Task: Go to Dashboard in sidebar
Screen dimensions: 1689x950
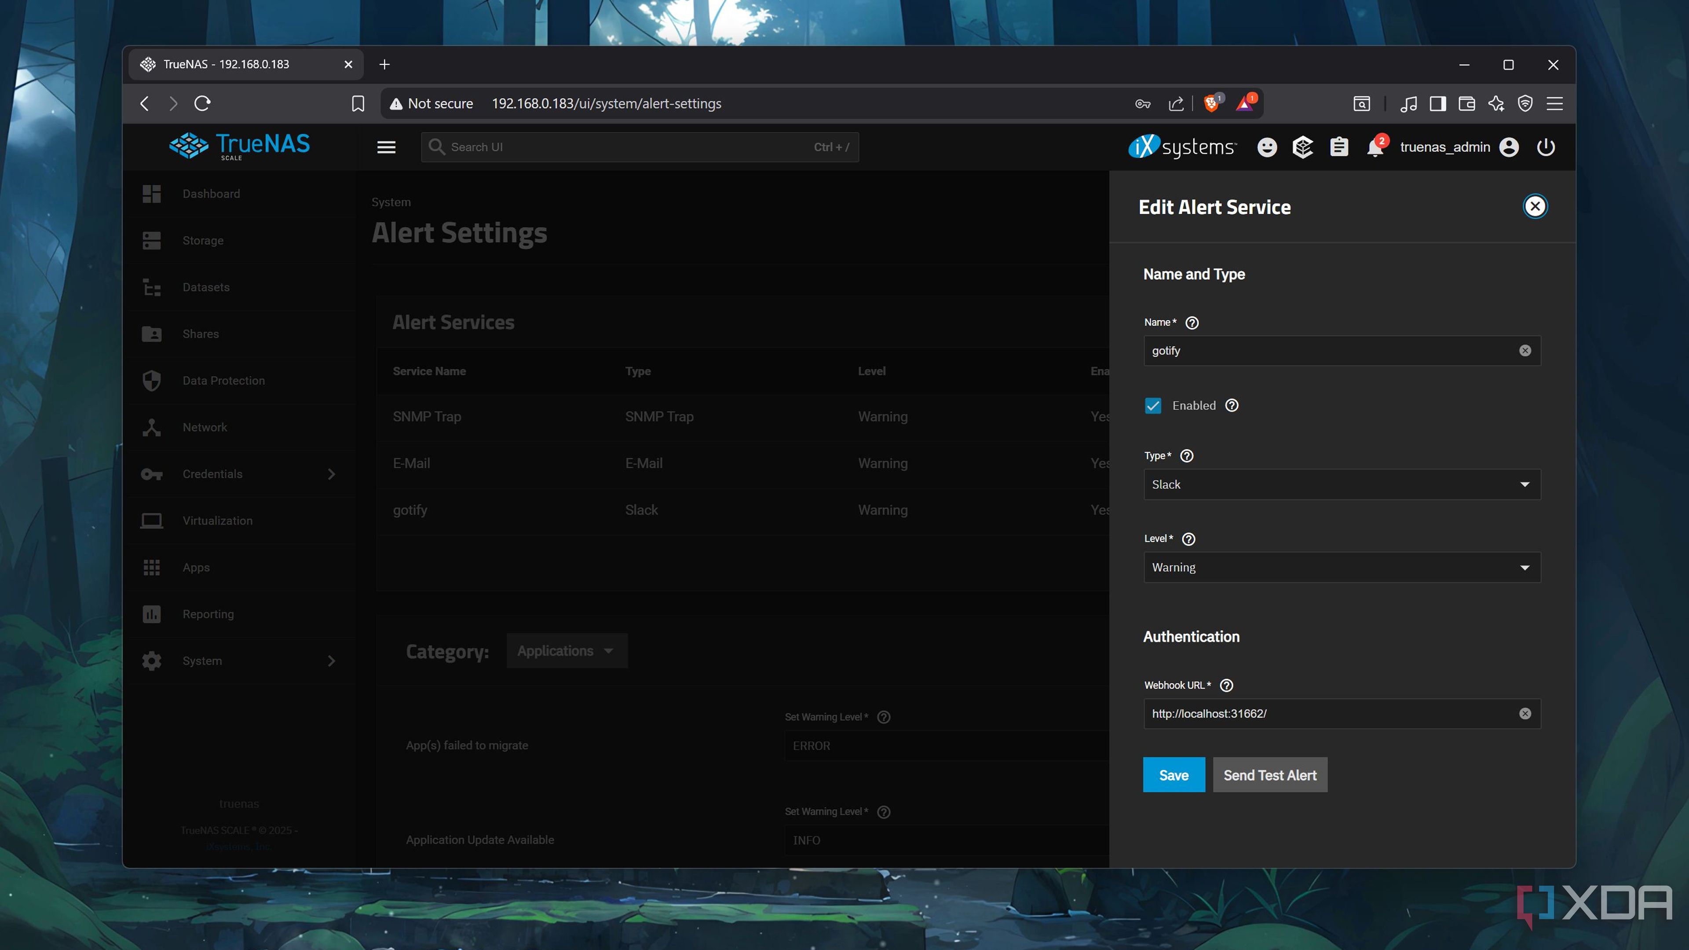Action: (239, 194)
